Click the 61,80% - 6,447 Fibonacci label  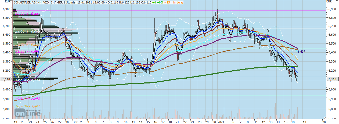coord(28,51)
